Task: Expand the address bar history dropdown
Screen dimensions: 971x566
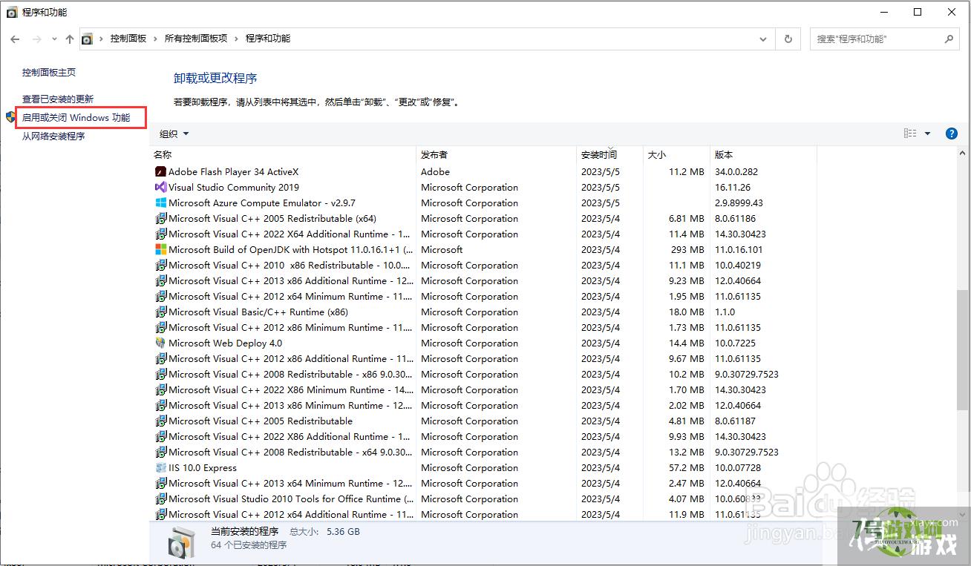Action: (764, 39)
